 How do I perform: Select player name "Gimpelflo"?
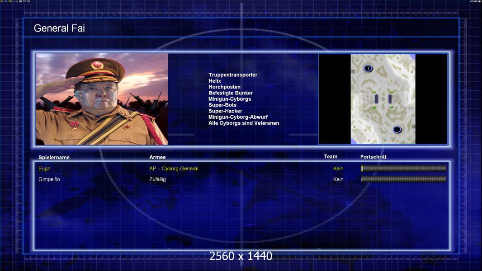tap(49, 179)
